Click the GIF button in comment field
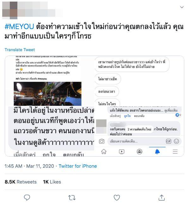 pyautogui.click(x=168, y=141)
